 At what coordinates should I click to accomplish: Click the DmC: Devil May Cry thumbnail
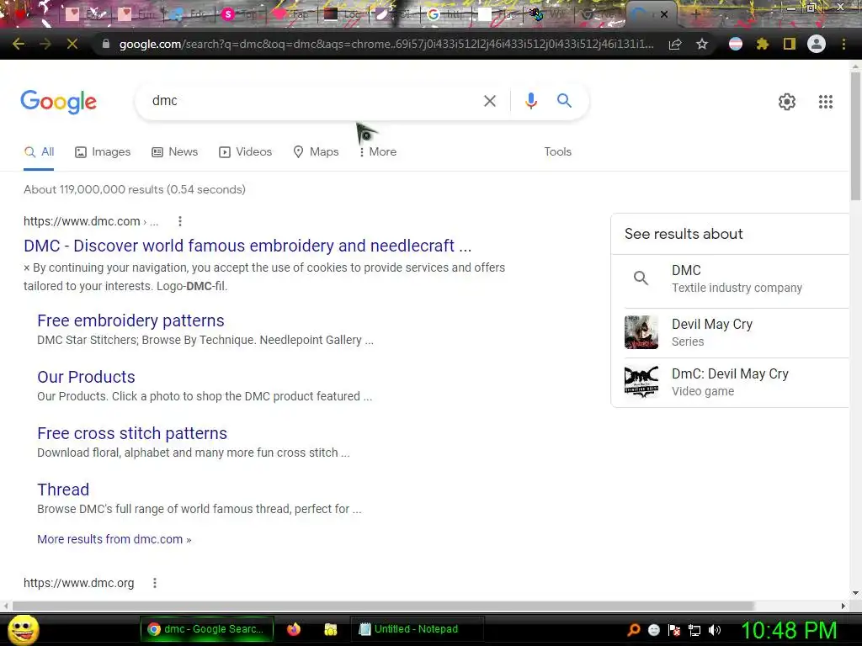(641, 382)
